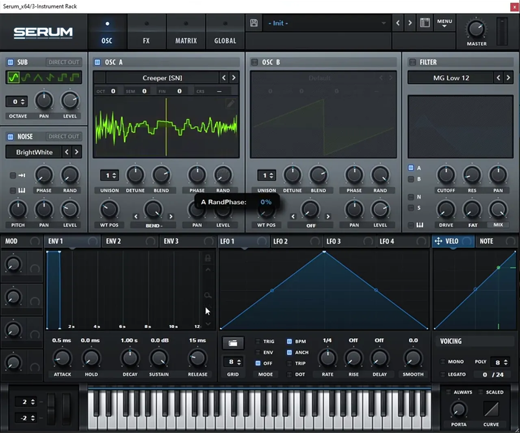Save preset using the floppy disk icon

point(254,23)
